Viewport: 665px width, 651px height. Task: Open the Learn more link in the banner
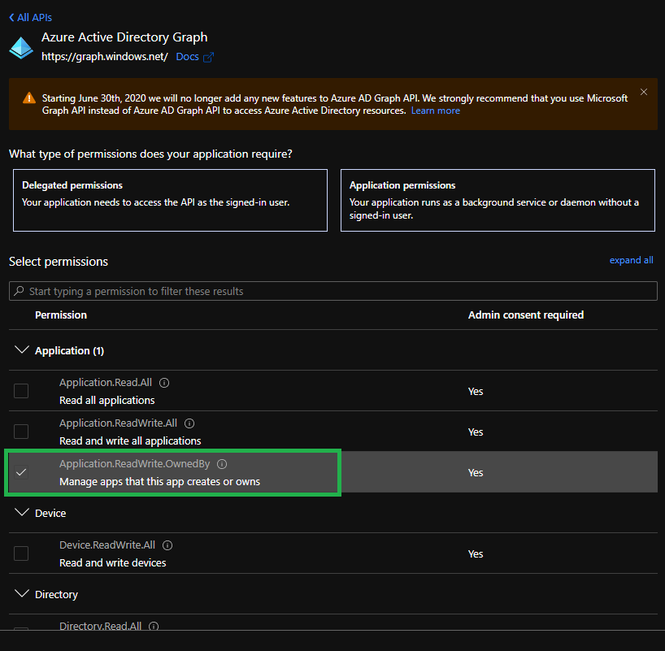(435, 111)
